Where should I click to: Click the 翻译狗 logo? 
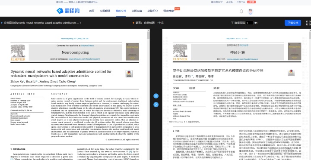point(68,11)
